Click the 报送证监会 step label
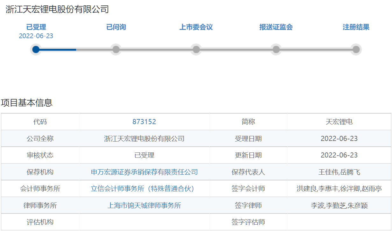Image resolution: width=392 pixels, height=231 pixels. (x=276, y=27)
